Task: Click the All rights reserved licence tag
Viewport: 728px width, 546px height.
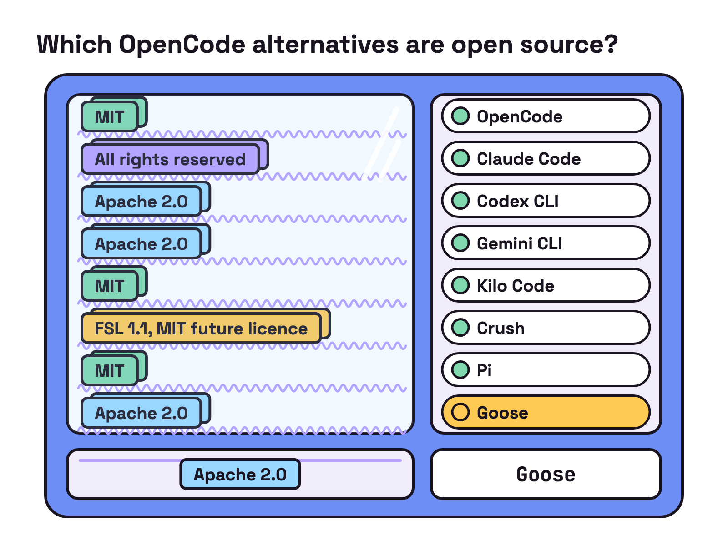Action: pyautogui.click(x=170, y=159)
